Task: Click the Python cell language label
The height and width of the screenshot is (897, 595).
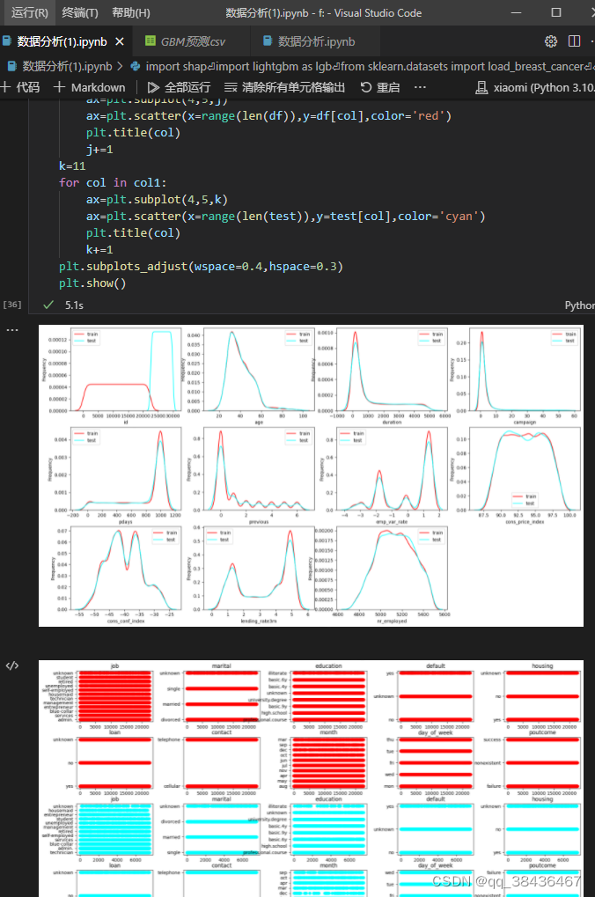Action: tap(579, 305)
